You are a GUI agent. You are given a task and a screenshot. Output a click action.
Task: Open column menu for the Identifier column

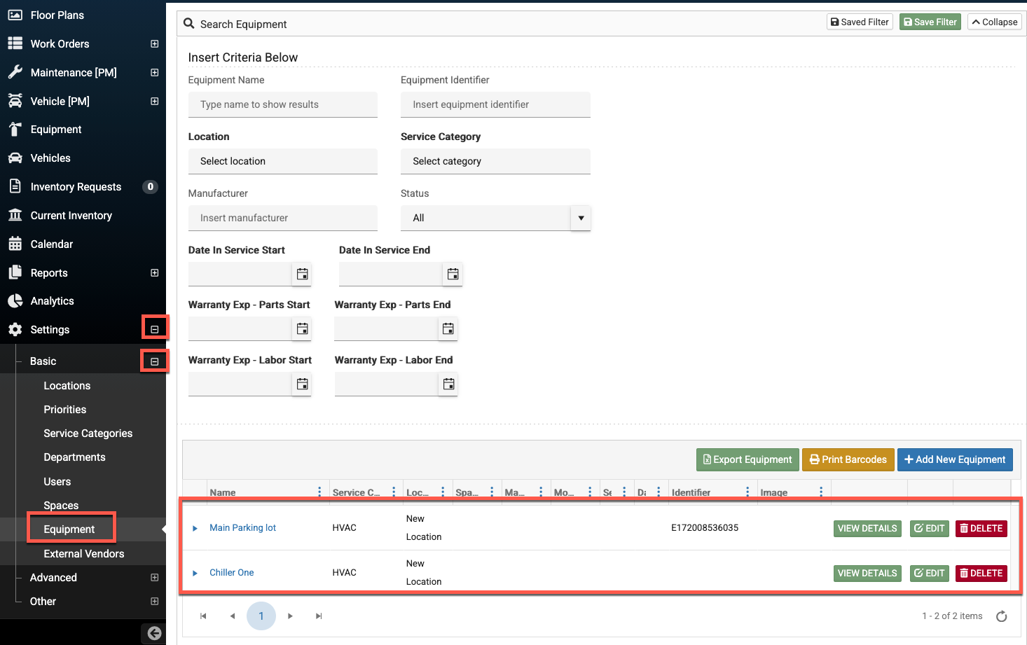click(747, 492)
